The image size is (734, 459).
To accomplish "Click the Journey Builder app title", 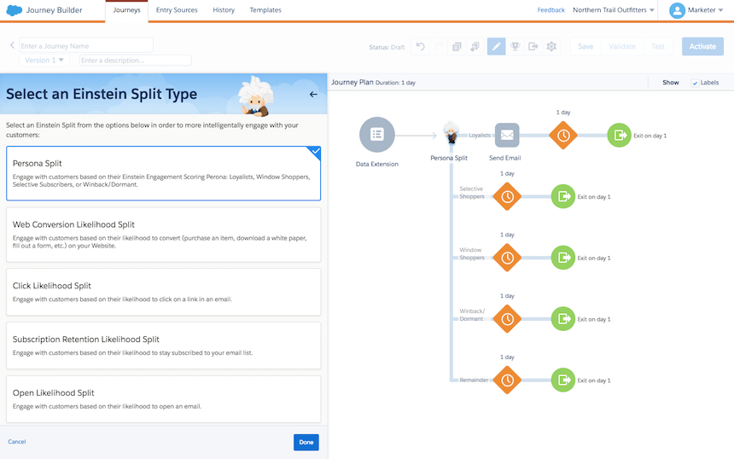I will pos(54,10).
